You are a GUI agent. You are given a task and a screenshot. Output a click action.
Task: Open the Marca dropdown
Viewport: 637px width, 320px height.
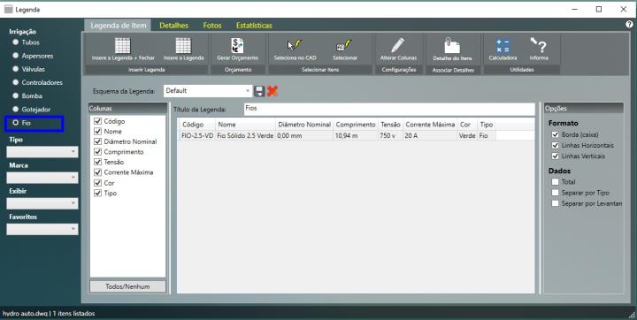tap(42, 178)
